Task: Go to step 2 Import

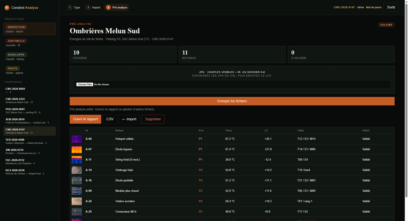Action: point(93,7)
